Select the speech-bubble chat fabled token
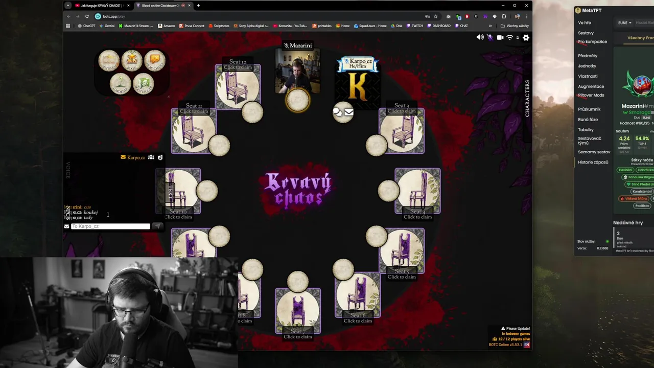The height and width of the screenshot is (368, 654). (x=155, y=61)
